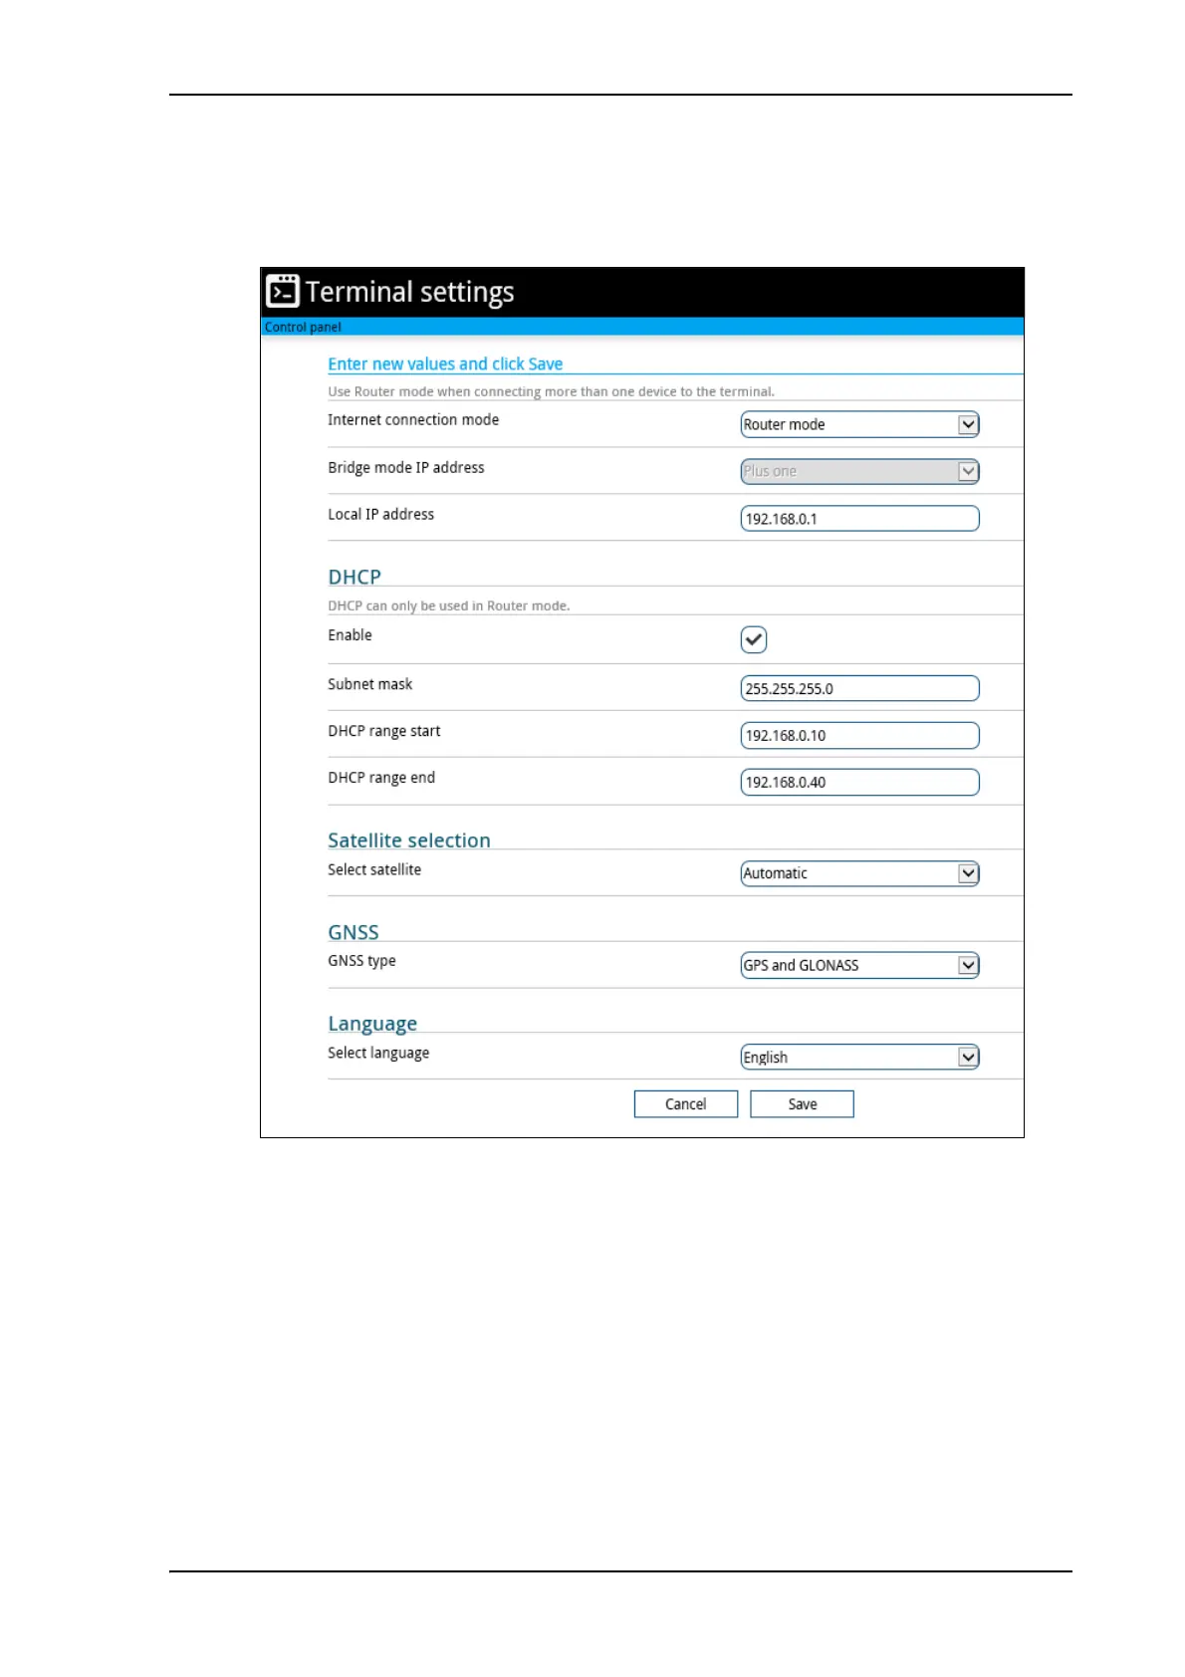The height and width of the screenshot is (1677, 1185).
Task: Click the disabled Bridge mode IP address dropdown
Action: 859,471
